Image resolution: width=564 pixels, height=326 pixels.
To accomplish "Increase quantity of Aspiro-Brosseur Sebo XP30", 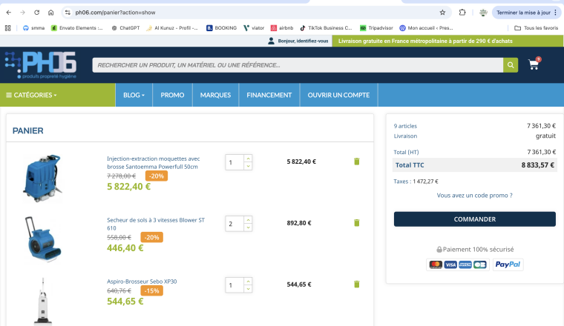I will tap(248, 282).
